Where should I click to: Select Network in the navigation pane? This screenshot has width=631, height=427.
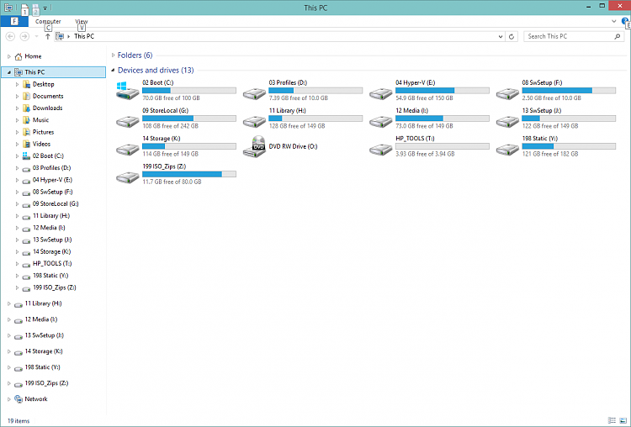(35, 398)
